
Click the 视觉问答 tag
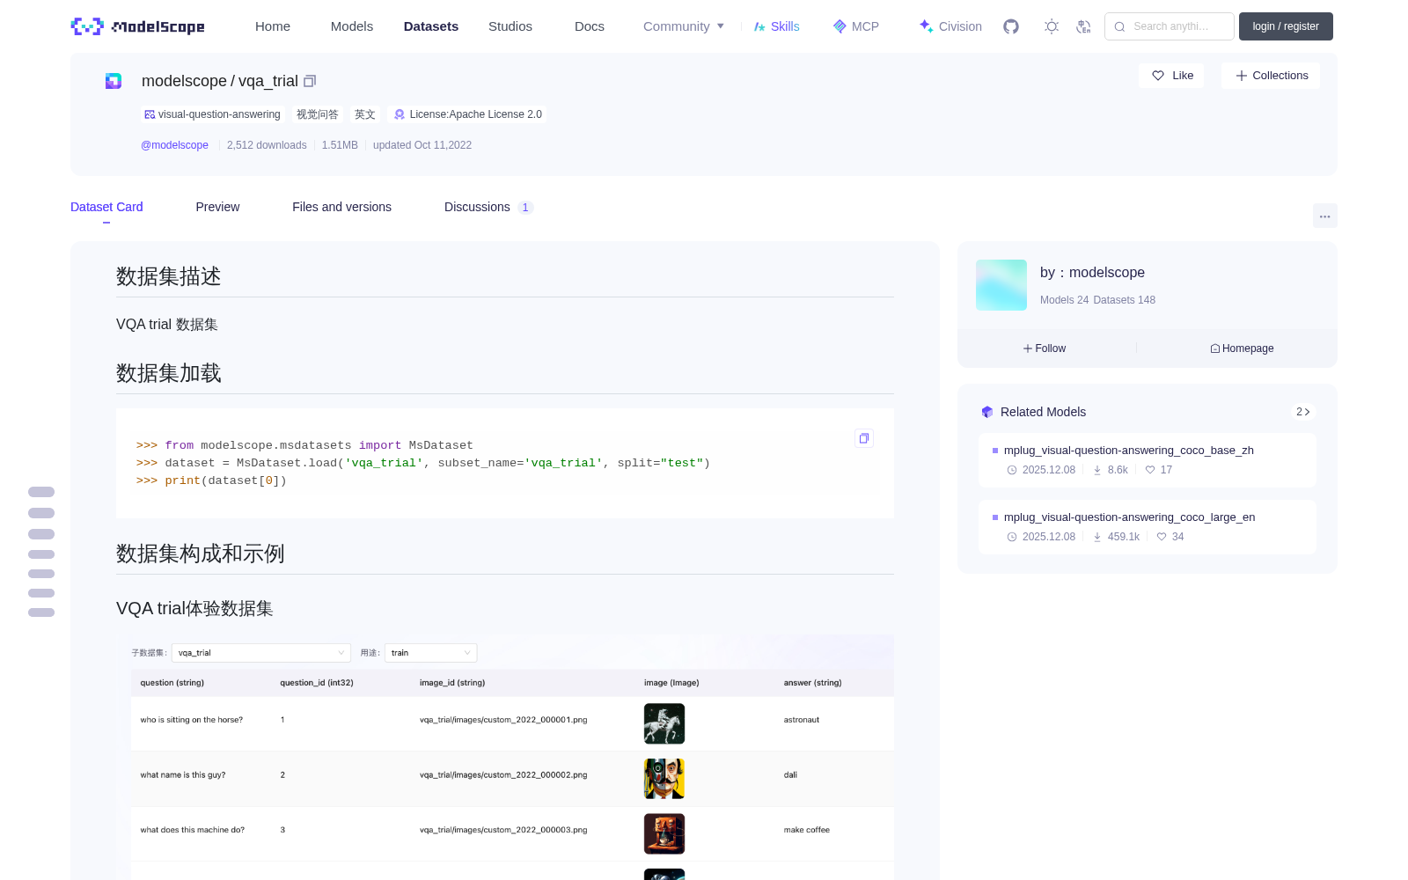(x=318, y=114)
